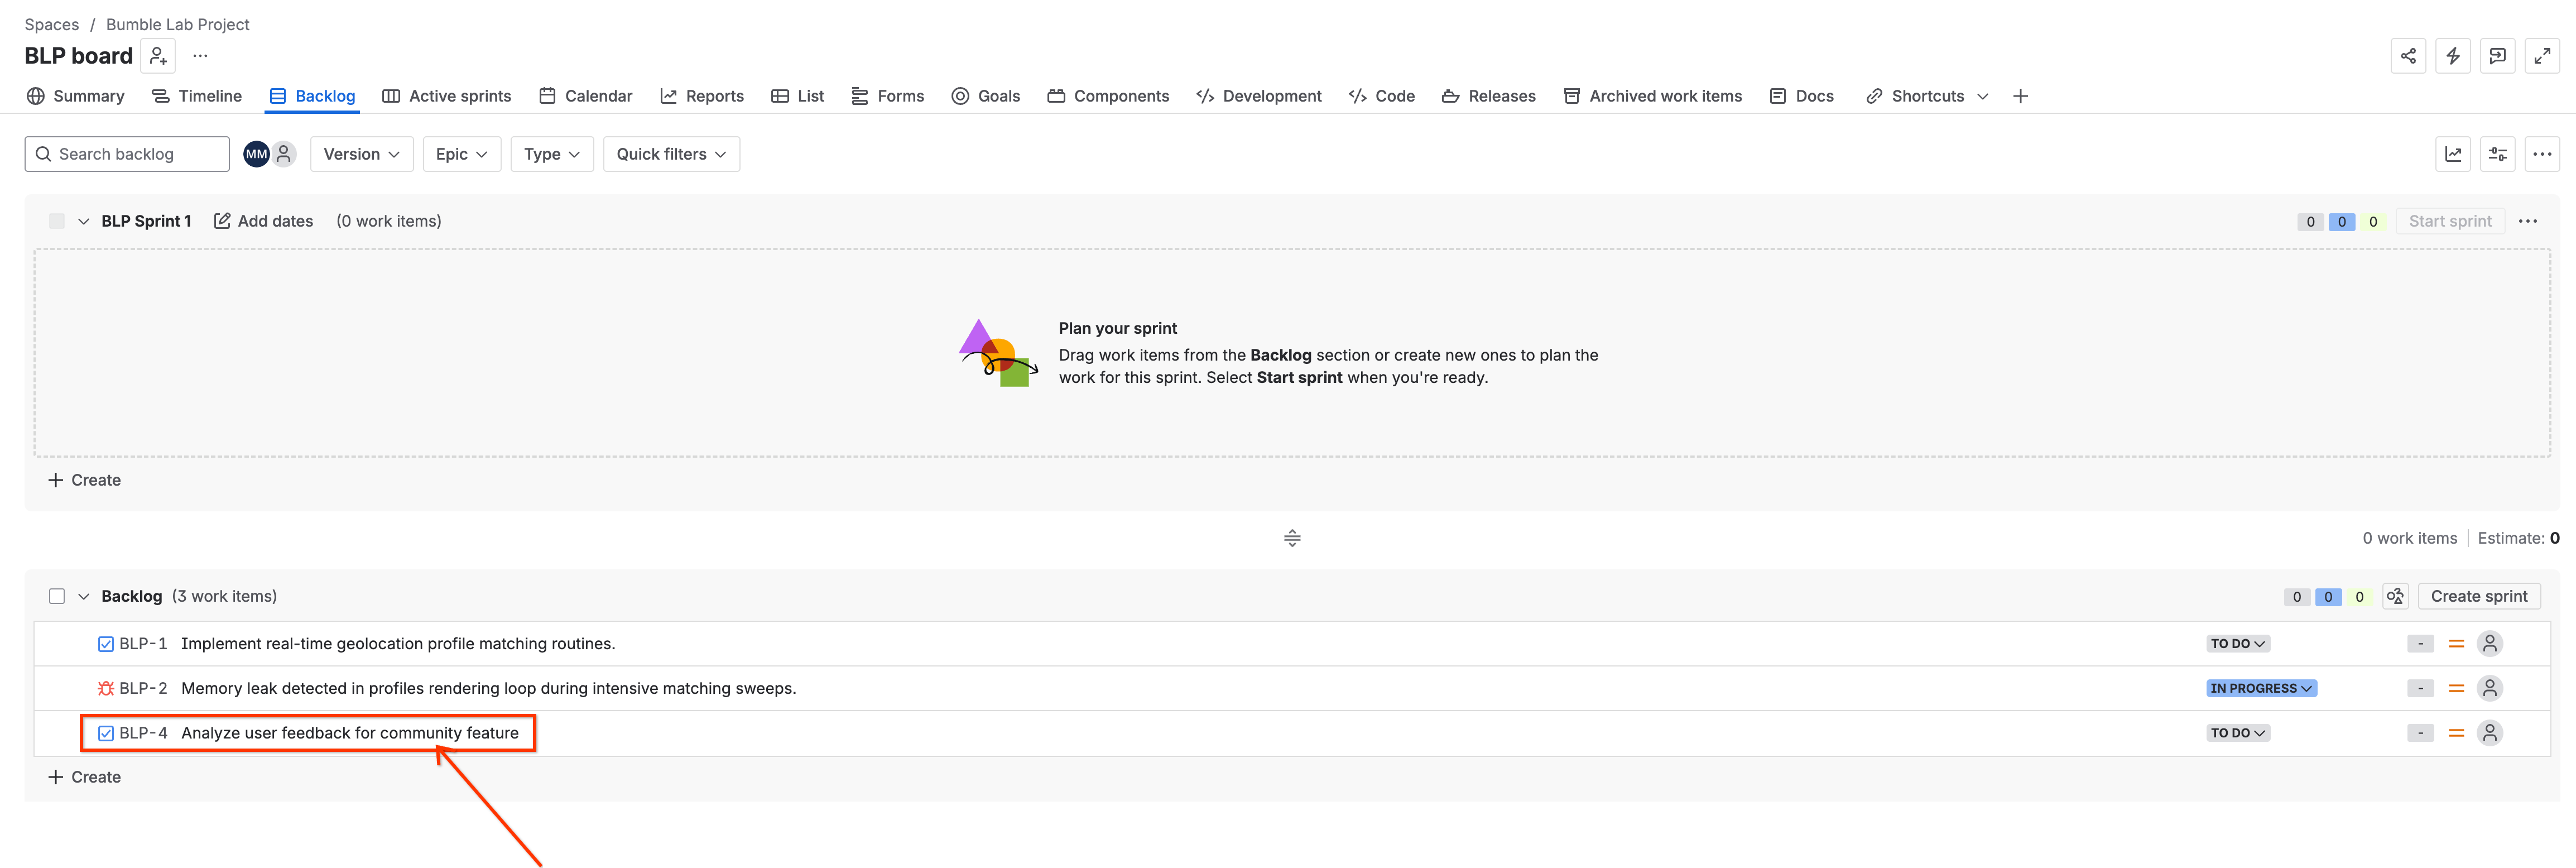The height and width of the screenshot is (868, 2576).
Task: Switch to the Active sprints tab
Action: tap(447, 96)
